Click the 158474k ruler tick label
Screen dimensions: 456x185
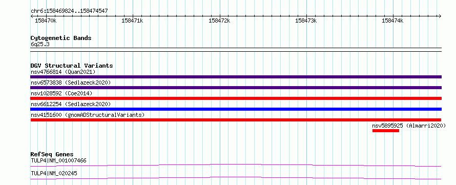tap(392, 20)
